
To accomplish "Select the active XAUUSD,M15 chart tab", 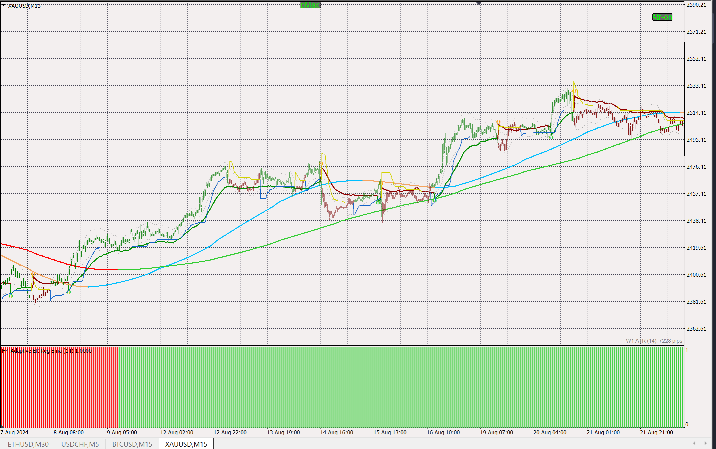I will [186, 444].
